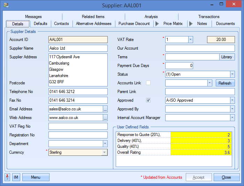This screenshot has width=244, height=186.
Task: Click the application icon in the title bar
Action: click(x=6, y=5)
